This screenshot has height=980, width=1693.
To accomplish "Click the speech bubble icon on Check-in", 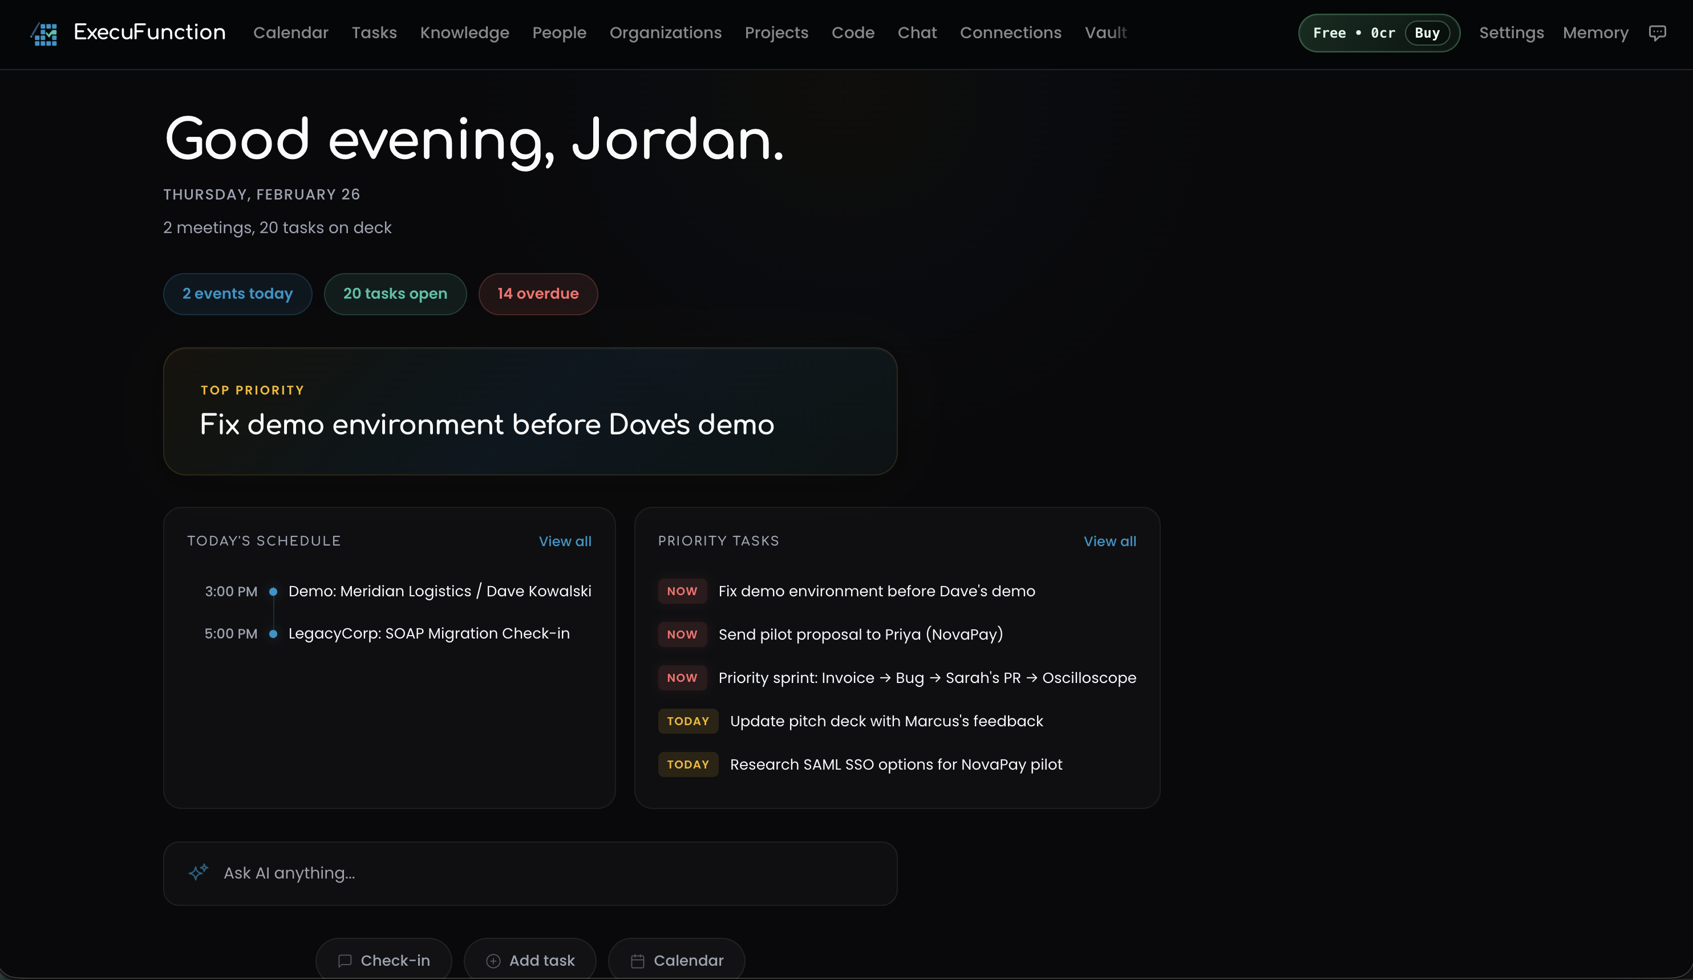I will click(x=345, y=960).
